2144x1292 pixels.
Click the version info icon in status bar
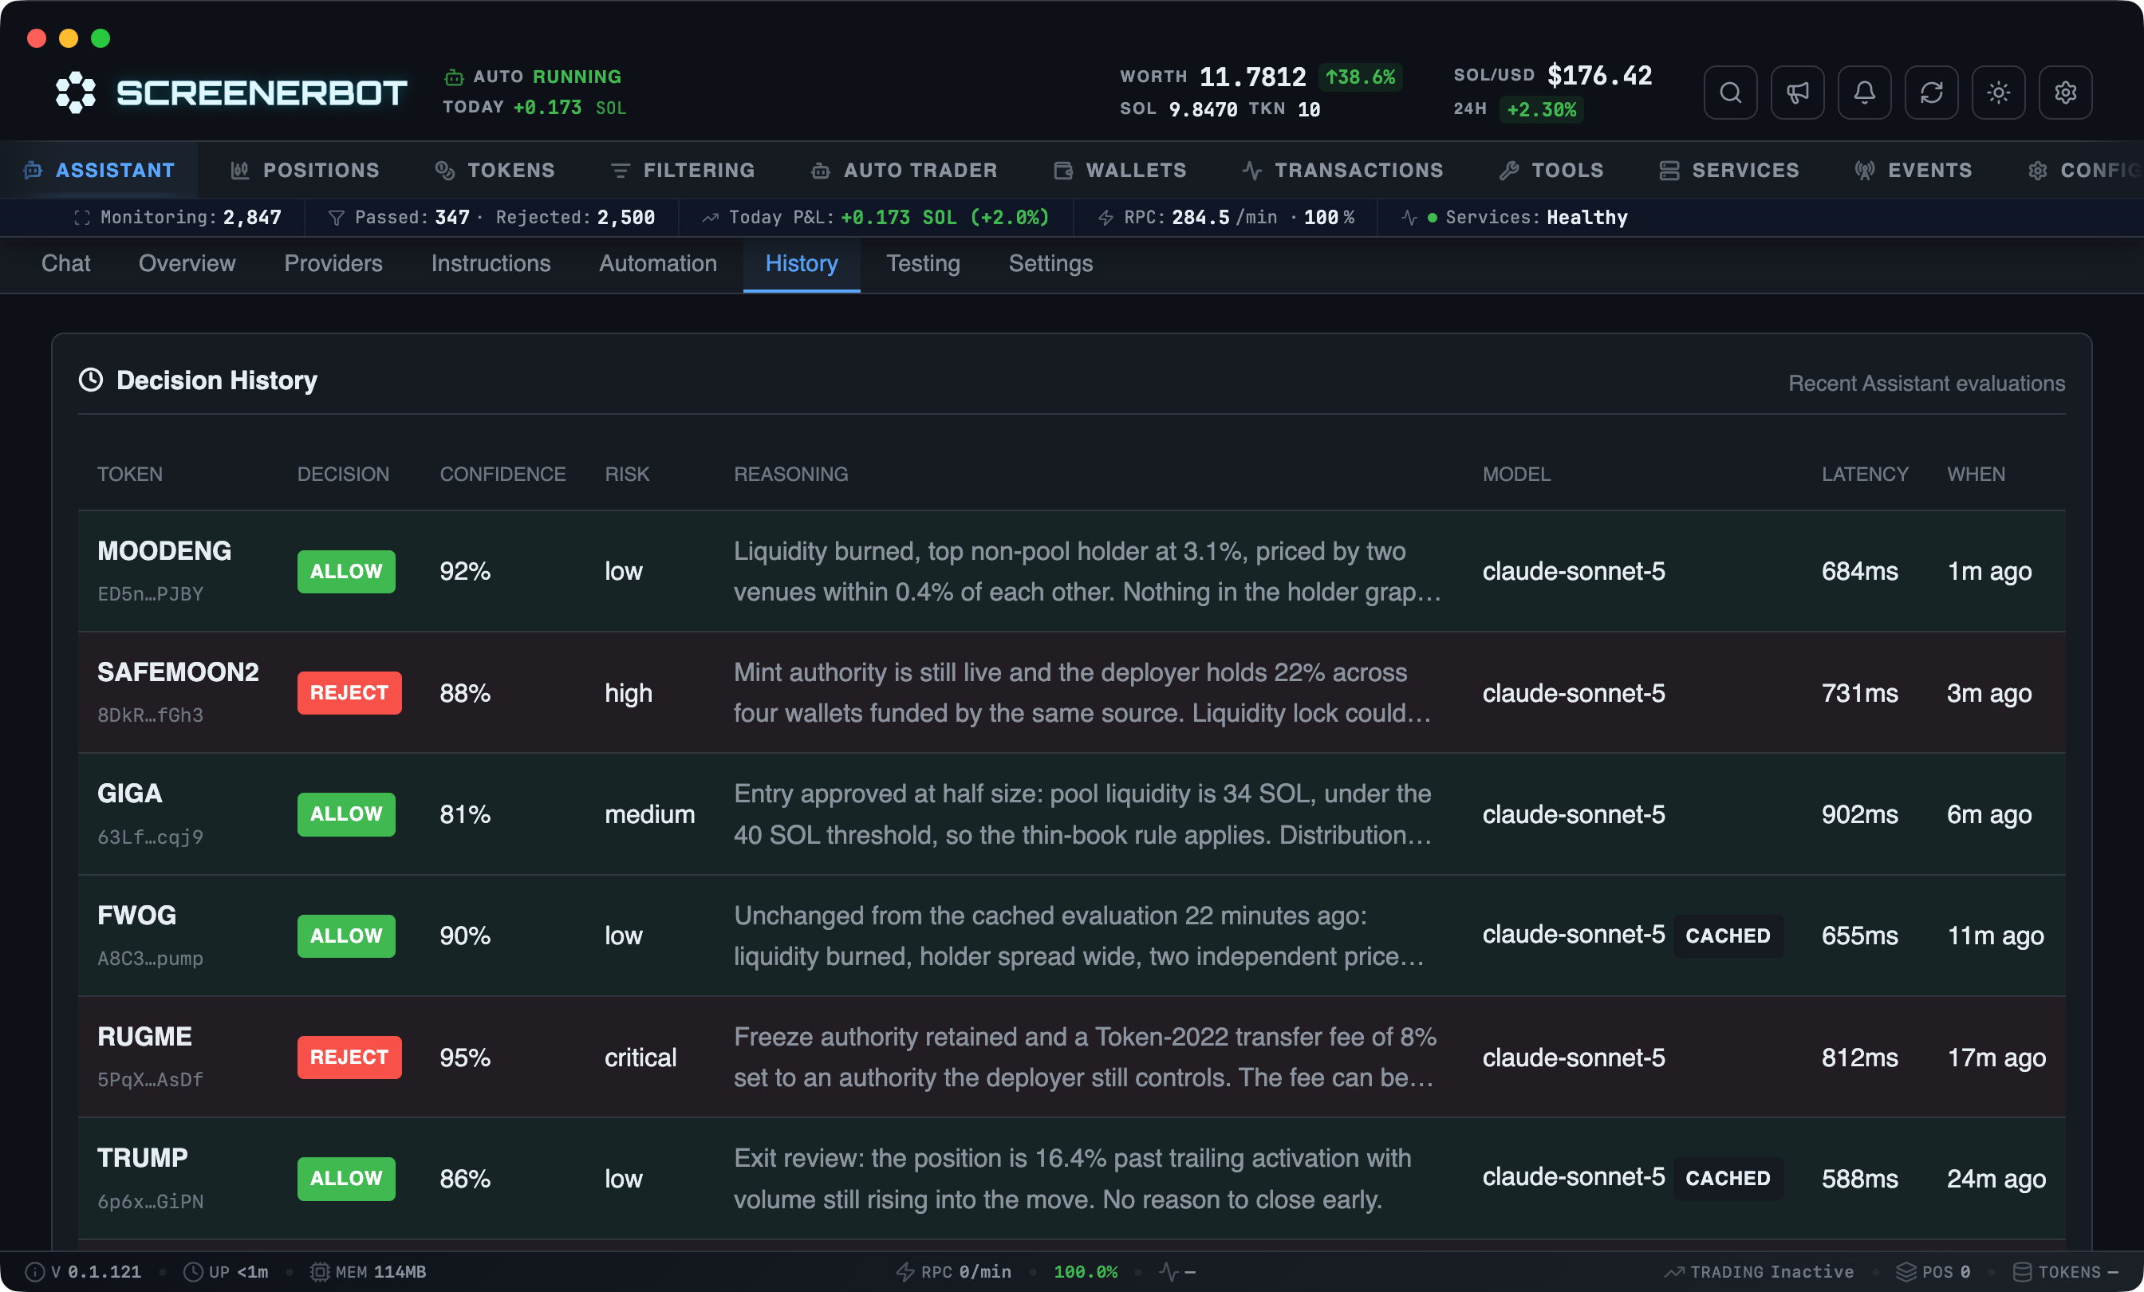35,1272
